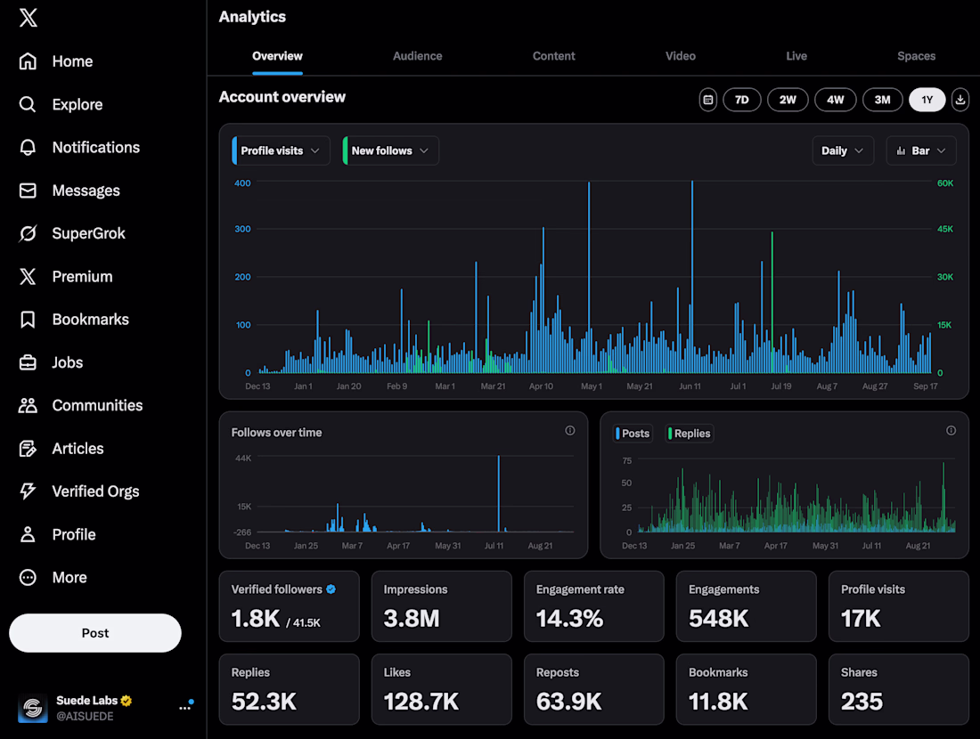
Task: Open the Engagement rate stat card
Action: [593, 606]
